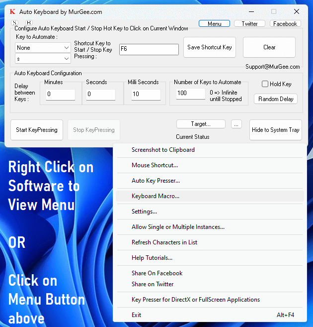Image resolution: width=313 pixels, height=327 pixels.
Task: Open Settings from the context menu
Action: [144, 212]
